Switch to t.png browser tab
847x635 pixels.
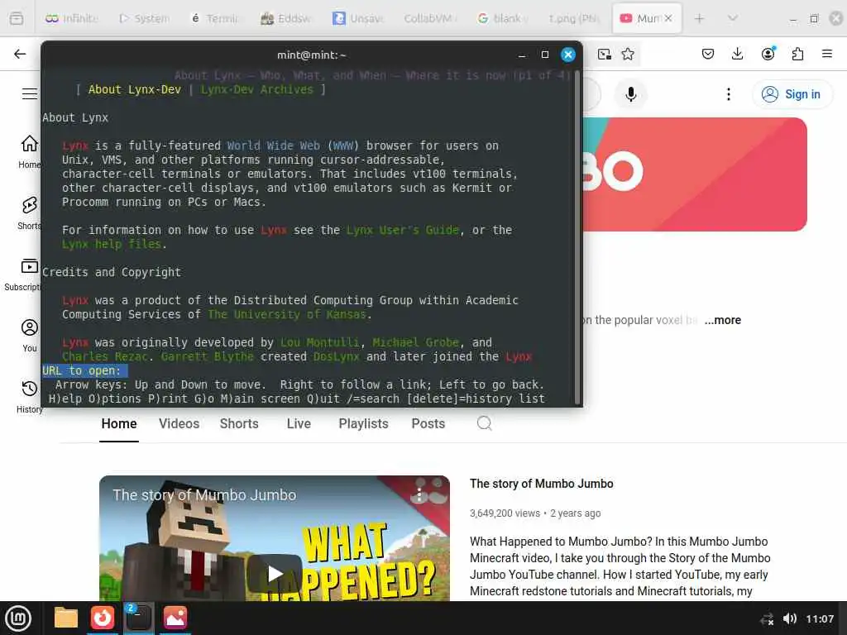[574, 18]
